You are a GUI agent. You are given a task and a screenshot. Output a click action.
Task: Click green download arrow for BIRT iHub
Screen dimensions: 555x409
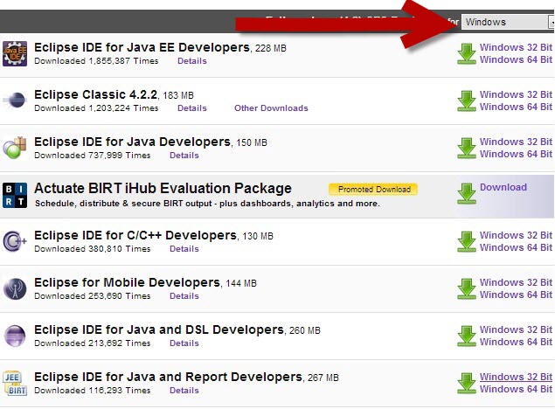click(467, 194)
